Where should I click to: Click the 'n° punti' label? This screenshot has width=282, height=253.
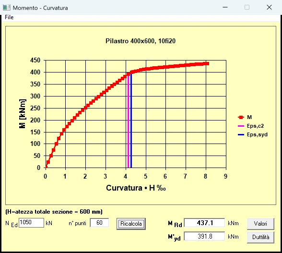click(x=77, y=223)
